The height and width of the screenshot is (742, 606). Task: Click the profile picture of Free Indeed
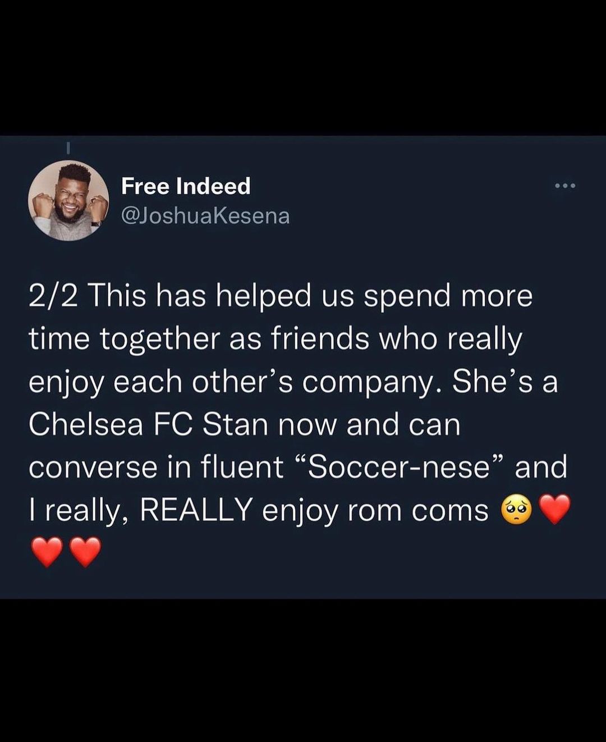(68, 200)
